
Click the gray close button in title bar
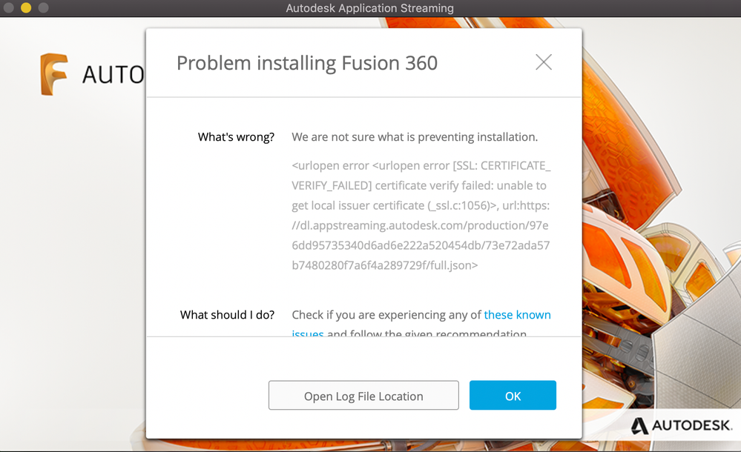tap(8, 7)
